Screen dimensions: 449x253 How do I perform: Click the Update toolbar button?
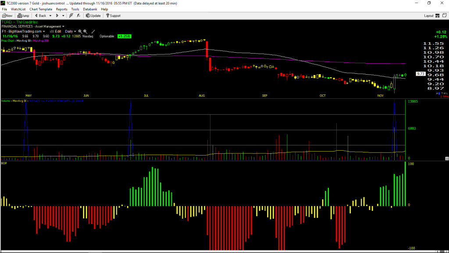pyautogui.click(x=93, y=16)
